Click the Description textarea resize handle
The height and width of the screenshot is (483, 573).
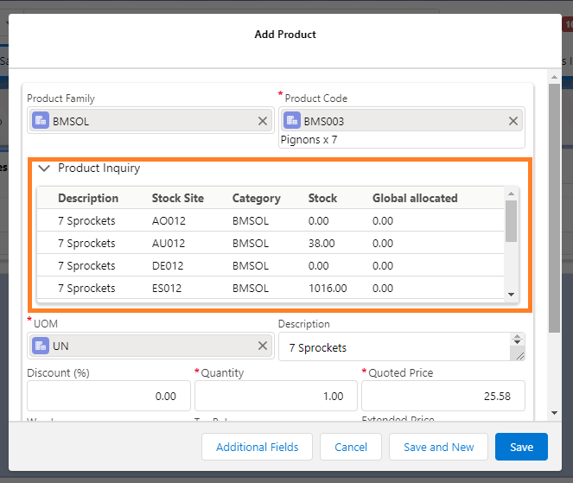520,356
